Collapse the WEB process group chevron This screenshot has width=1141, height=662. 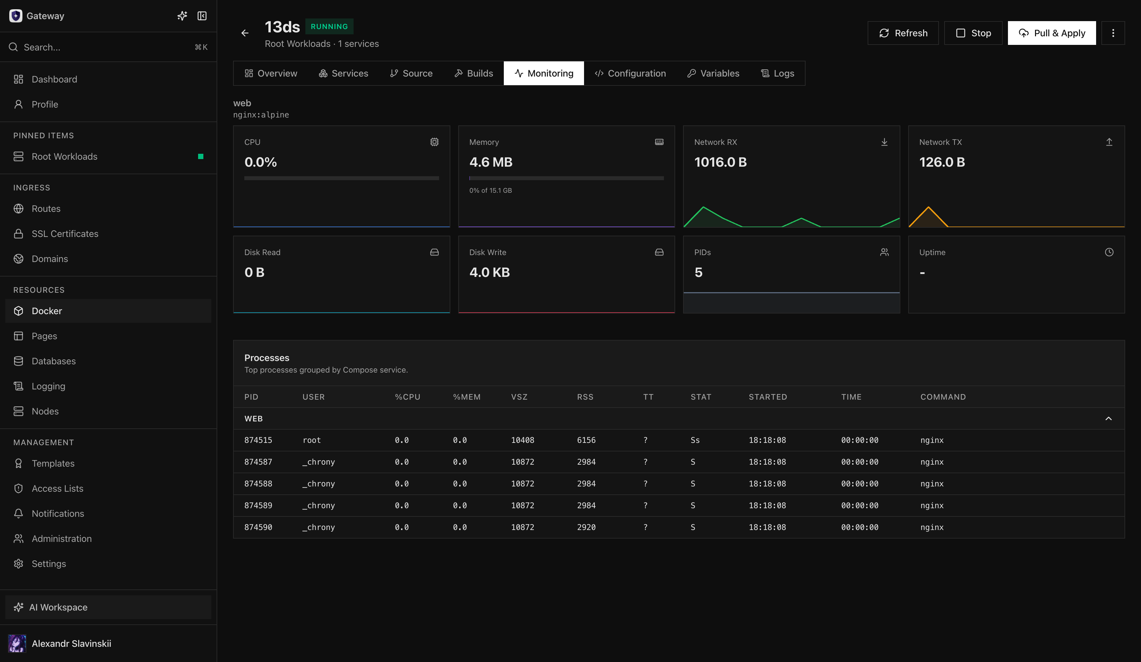(x=1108, y=418)
